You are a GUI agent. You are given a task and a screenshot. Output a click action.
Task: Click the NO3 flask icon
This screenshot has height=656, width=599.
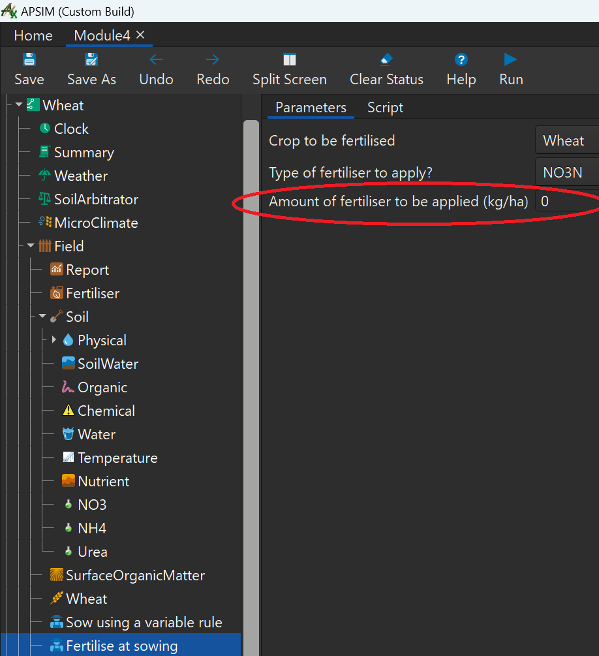coord(69,504)
